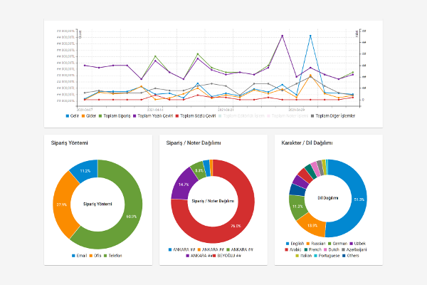Click the blue 51.3% English donut segment

[359, 199]
